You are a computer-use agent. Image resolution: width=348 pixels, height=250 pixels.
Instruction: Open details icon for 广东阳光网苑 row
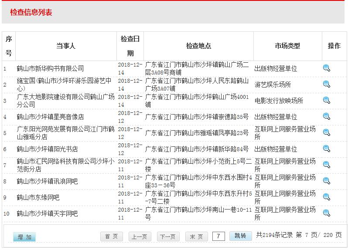coord(326,132)
